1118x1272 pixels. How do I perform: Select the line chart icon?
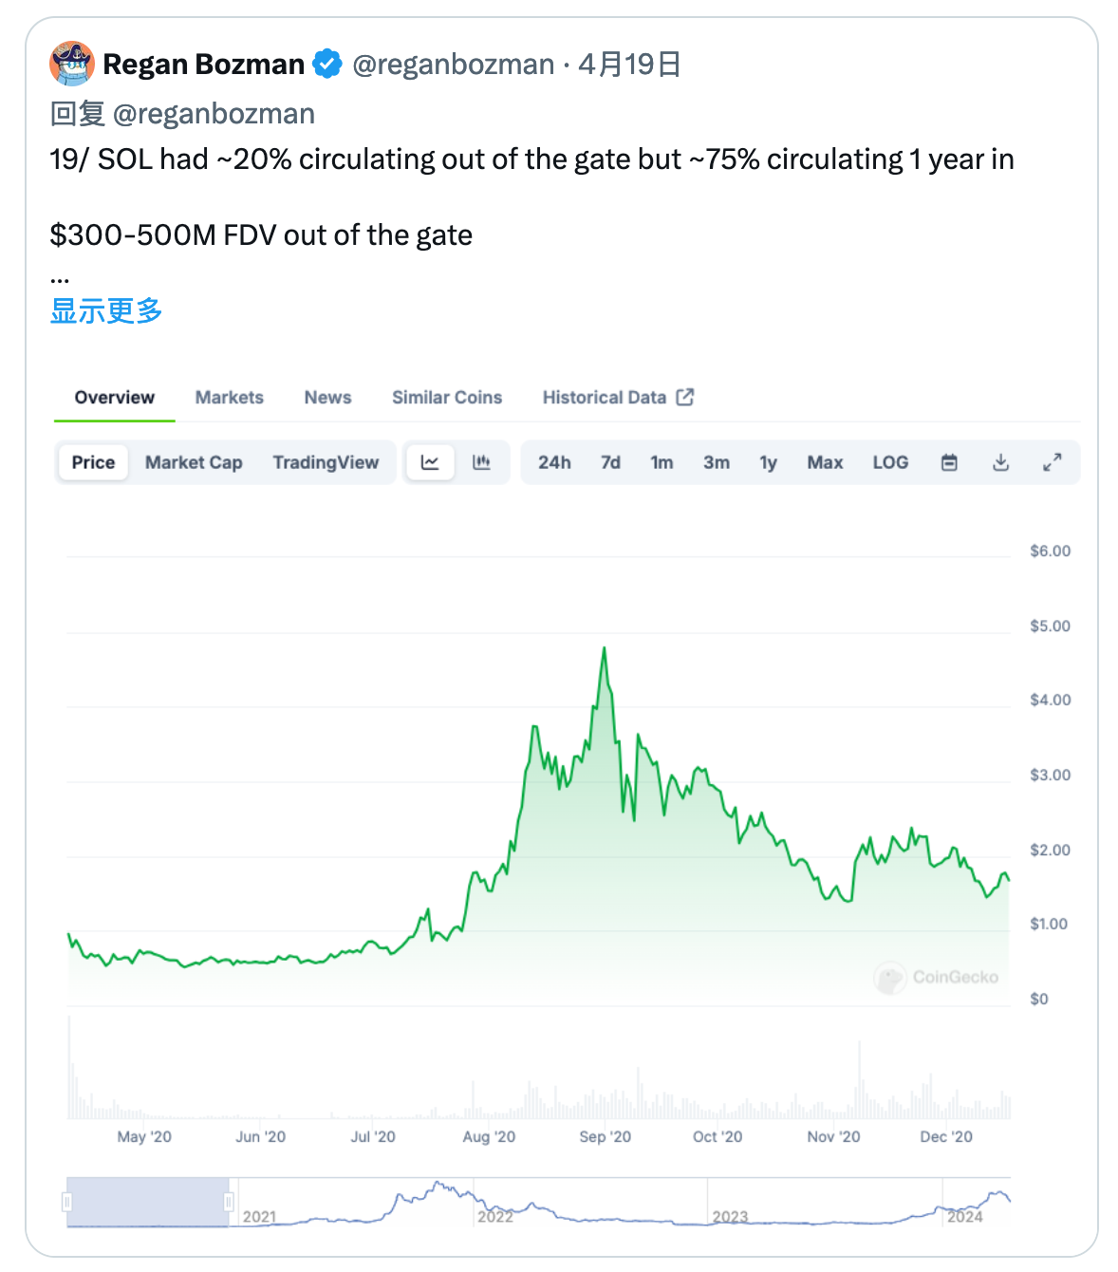[x=430, y=462]
